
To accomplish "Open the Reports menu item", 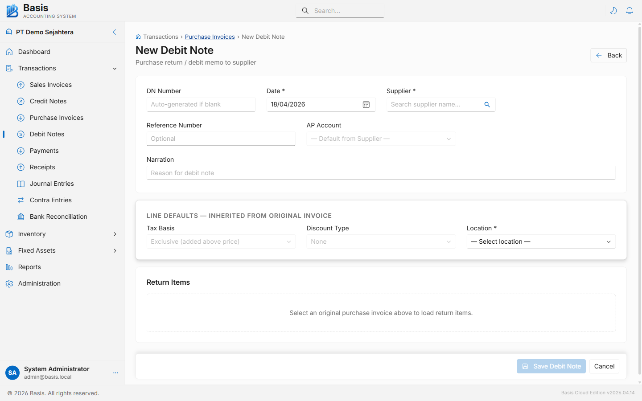I will 29,267.
